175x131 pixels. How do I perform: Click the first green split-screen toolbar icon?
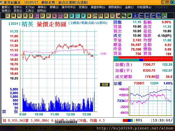(124, 16)
